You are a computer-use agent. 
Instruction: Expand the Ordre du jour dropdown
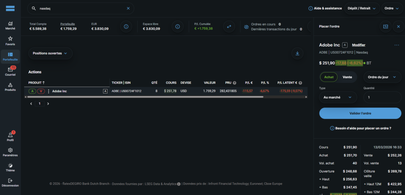(382, 77)
